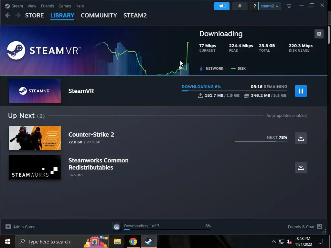Click the 224.4 Mbps peak value
Screen dimensions: 331x248
point(241,46)
